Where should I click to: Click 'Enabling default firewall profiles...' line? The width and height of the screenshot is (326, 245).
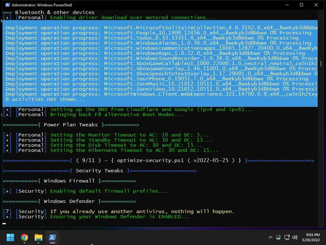click(85, 191)
